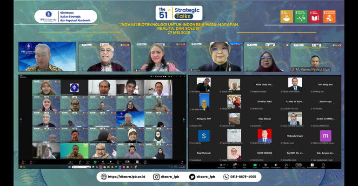Click the red End button in left Zoom window
Viewport: 358px width, 186px height.
pyautogui.click(x=182, y=162)
